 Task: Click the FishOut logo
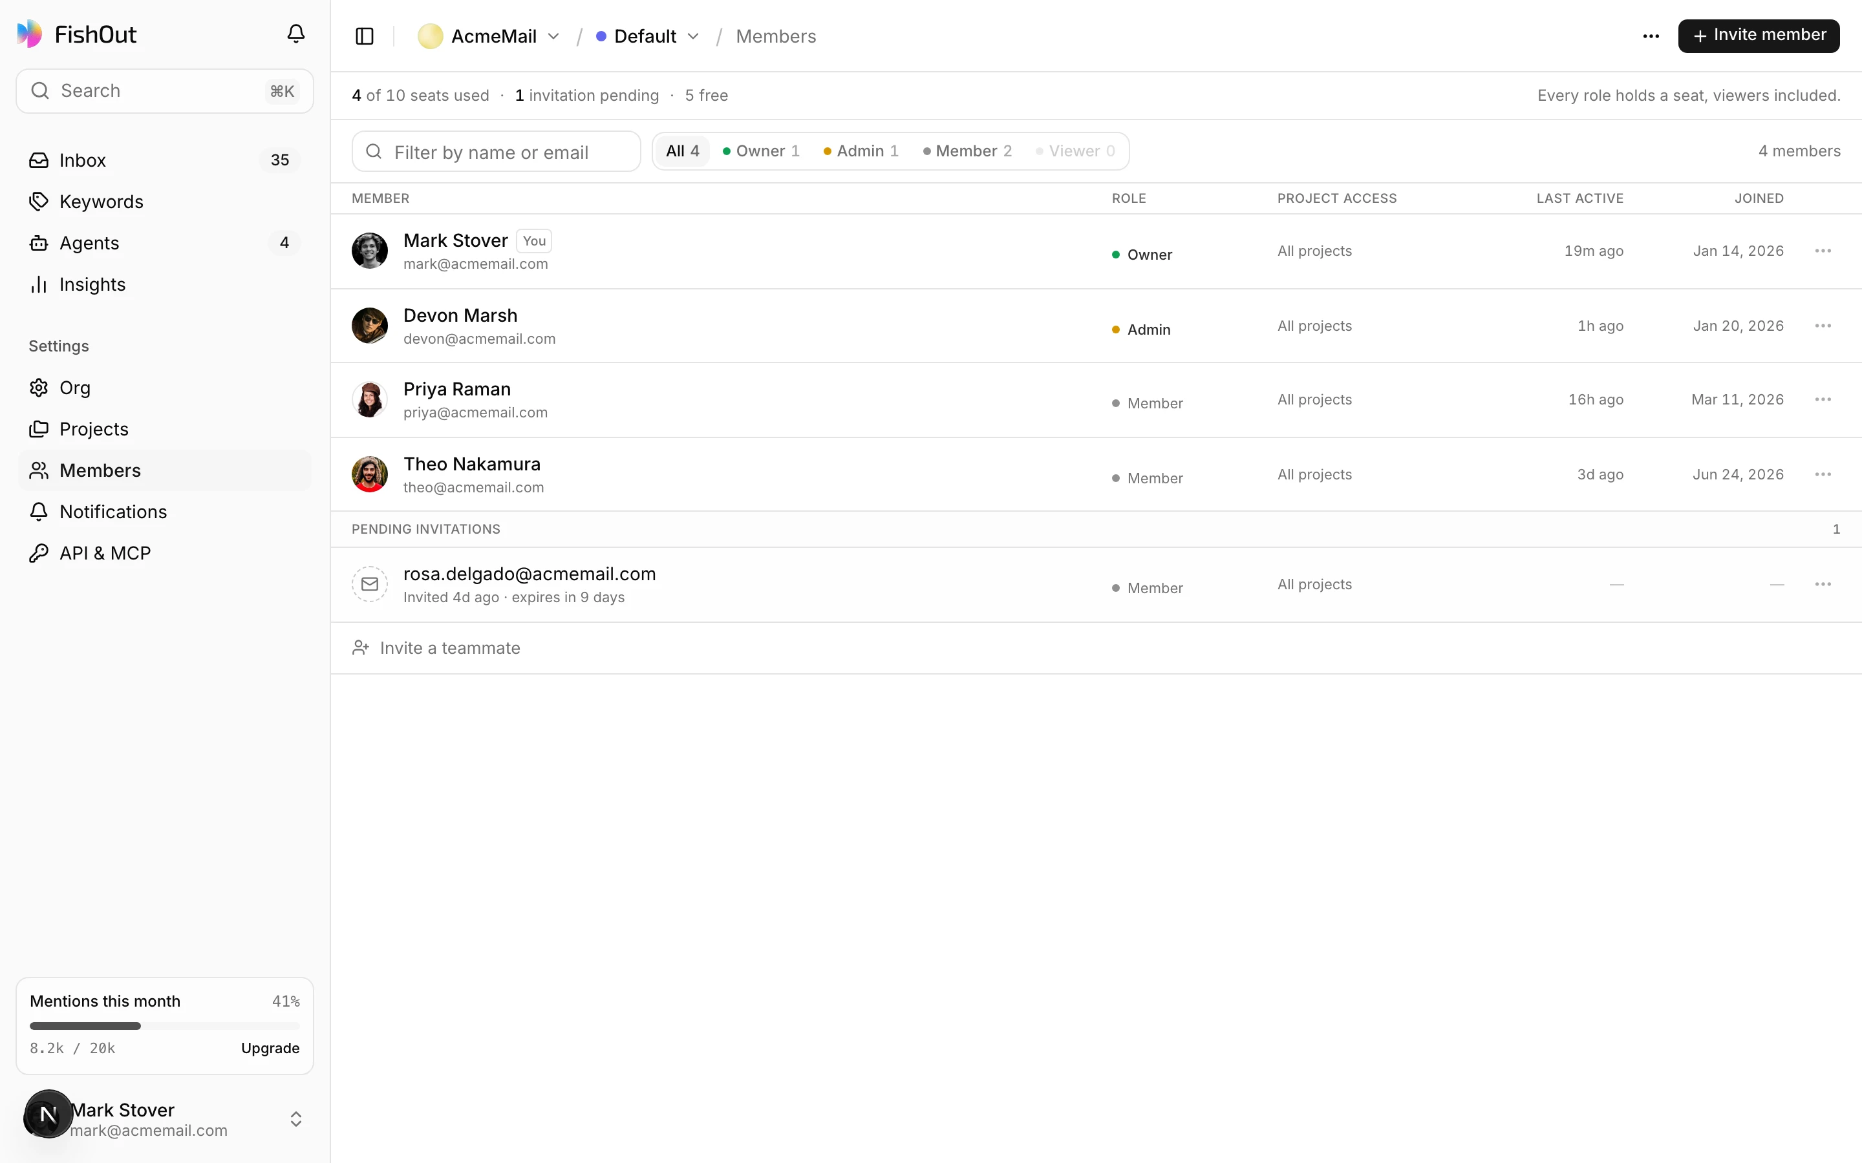[76, 34]
